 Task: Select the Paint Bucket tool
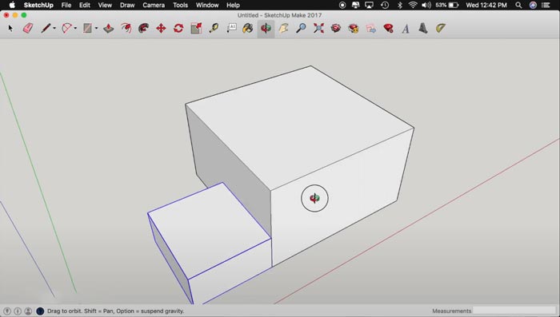coord(248,28)
